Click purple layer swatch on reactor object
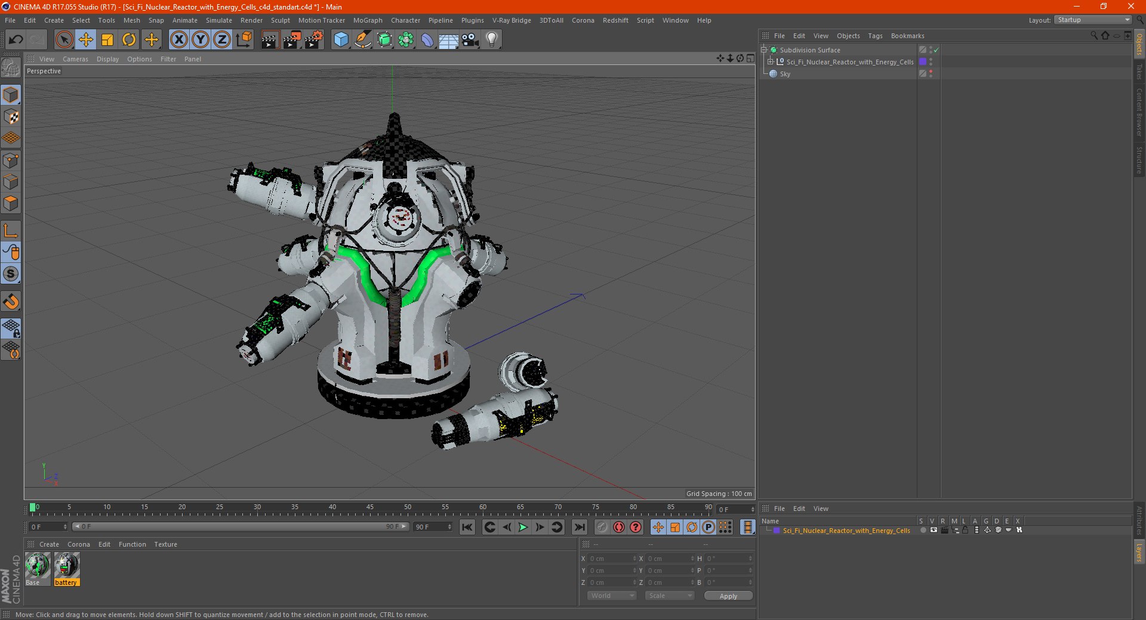Screen dimensions: 1146x620 [x=923, y=61]
